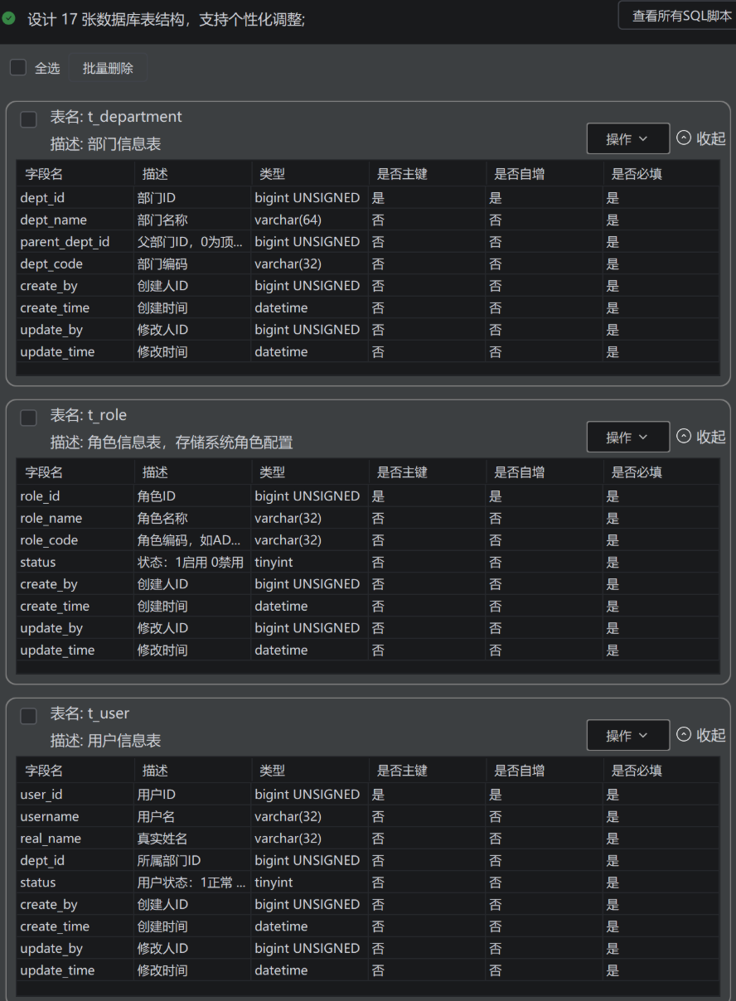Select the t_user table checkbox
The image size is (736, 1001).
[x=28, y=716]
